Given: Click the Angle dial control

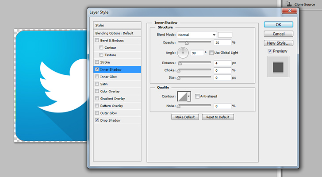Looking at the screenshot, I should coord(183,53).
